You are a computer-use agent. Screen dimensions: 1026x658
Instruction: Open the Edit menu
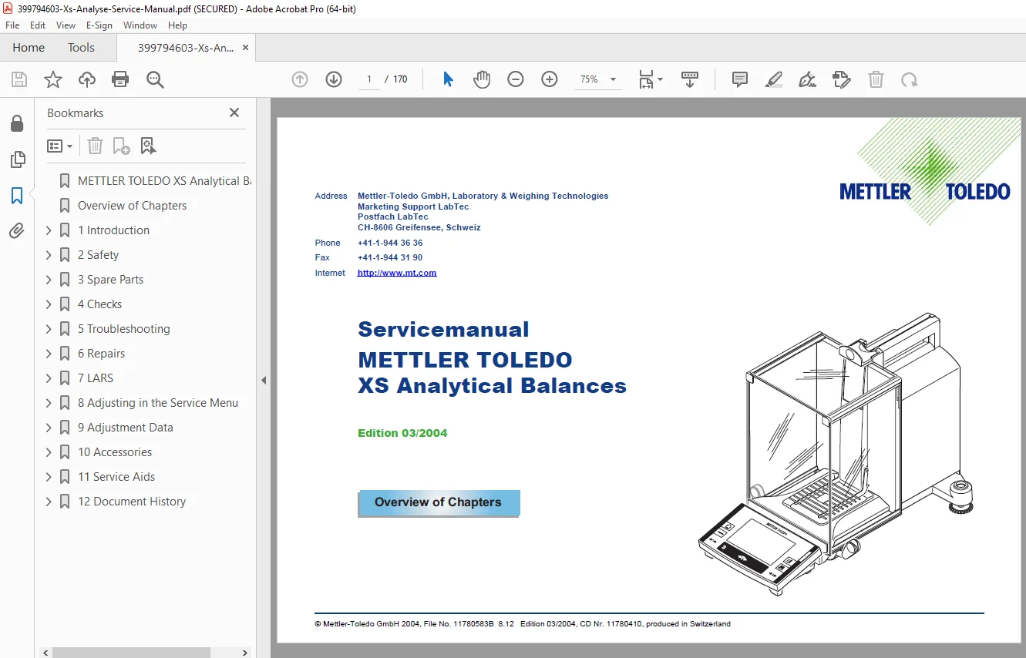[38, 25]
